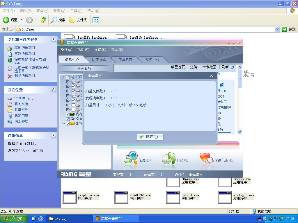Switch to the 监控中心 tab

[x=152, y=60]
